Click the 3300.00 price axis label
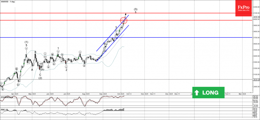The height and width of the screenshot is (120, 260). coord(256,62)
